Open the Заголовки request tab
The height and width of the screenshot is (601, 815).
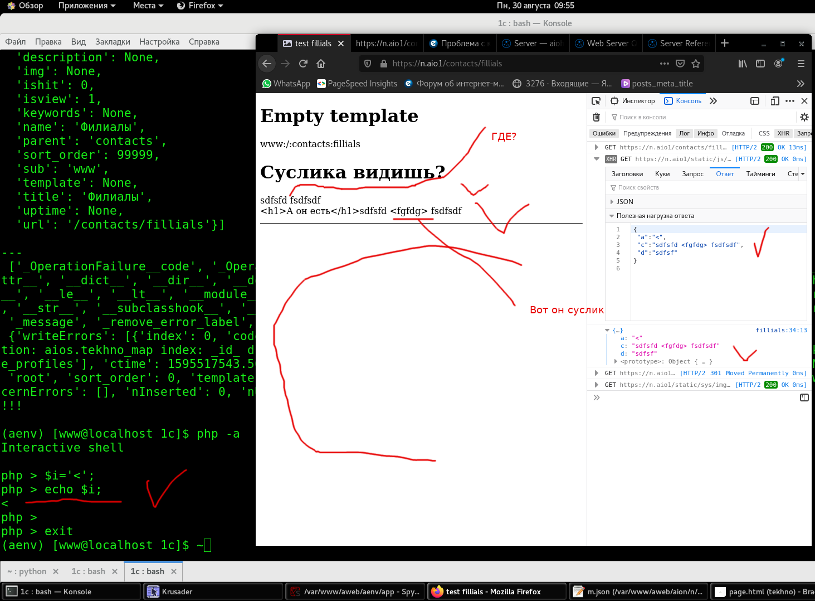pos(627,174)
